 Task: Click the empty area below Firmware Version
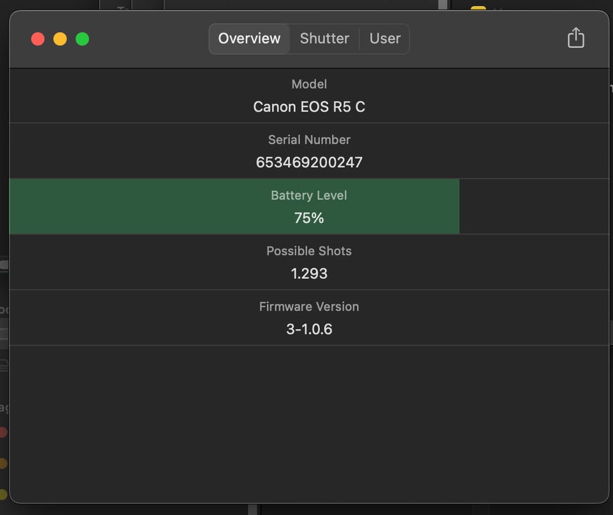309,421
